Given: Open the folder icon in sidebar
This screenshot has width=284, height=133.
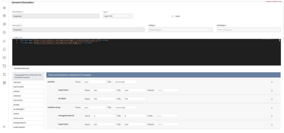Looking at the screenshot, I should [x=4, y=66].
